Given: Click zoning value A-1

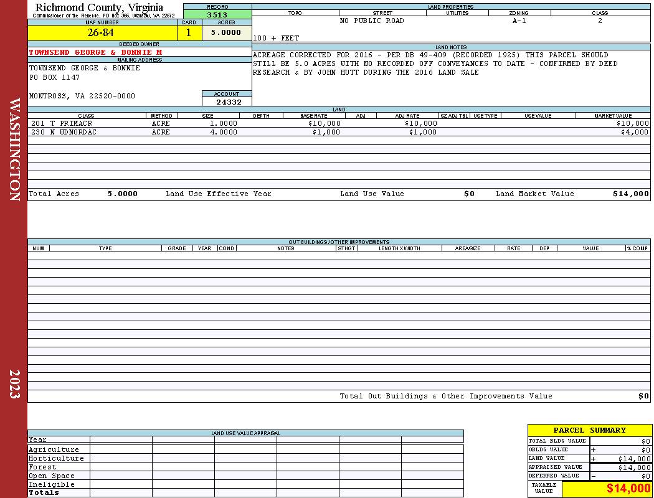Looking at the screenshot, I should [x=519, y=21].
